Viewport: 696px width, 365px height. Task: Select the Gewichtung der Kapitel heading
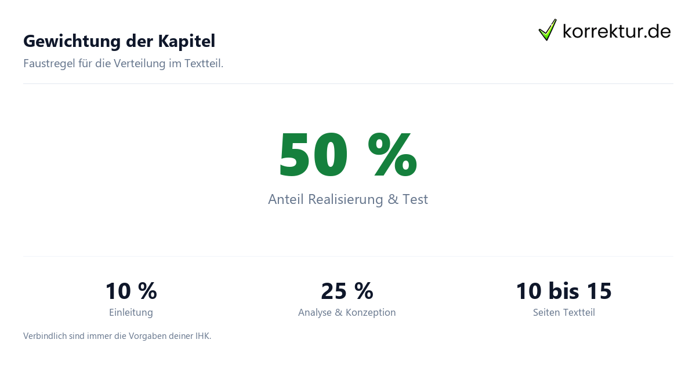click(x=119, y=41)
